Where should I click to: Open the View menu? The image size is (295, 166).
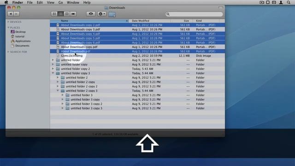[51, 2]
